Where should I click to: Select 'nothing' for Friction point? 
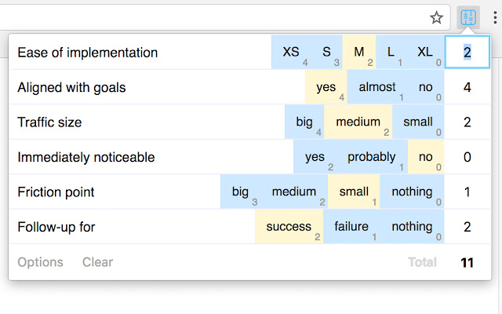(412, 192)
